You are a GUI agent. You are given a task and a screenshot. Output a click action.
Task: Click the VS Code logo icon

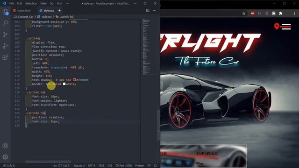(4, 3)
